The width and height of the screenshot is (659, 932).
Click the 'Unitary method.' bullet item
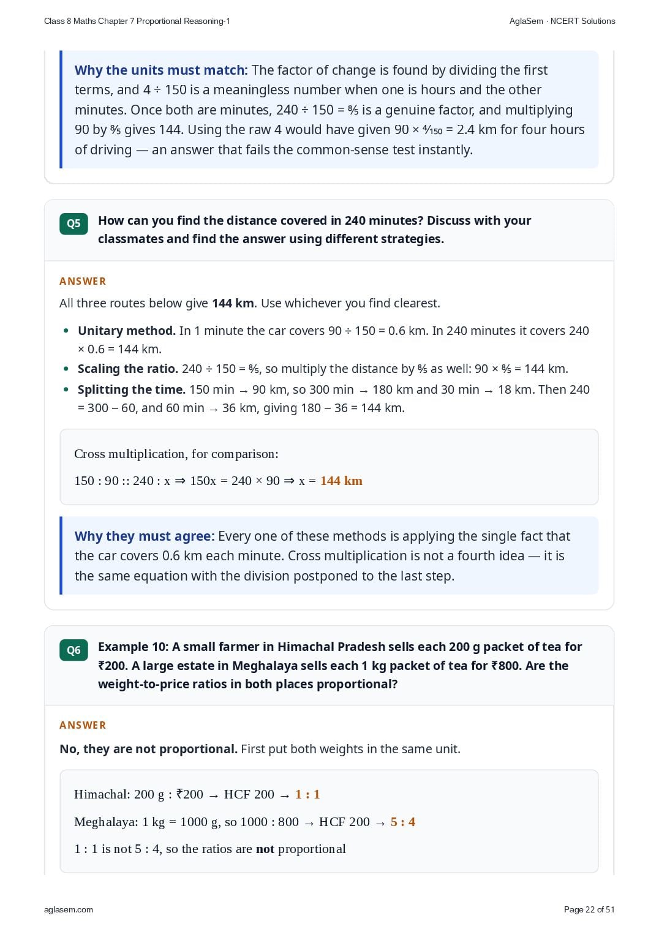tap(333, 340)
